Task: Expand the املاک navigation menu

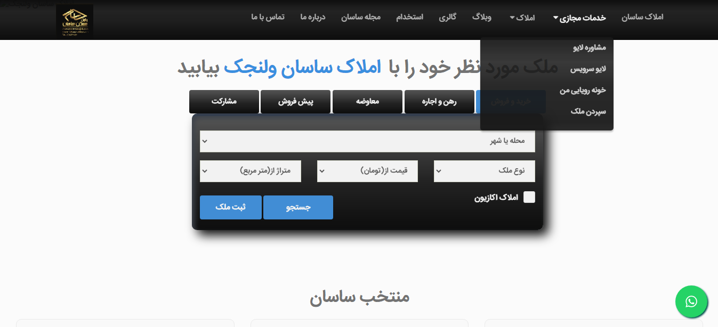Action: coord(522,18)
